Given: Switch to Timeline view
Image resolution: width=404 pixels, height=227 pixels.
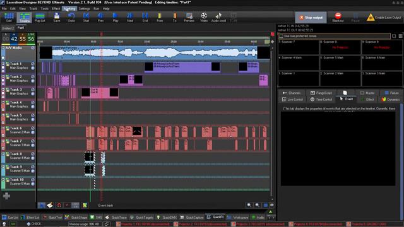Looking at the screenshot, I should pyautogui.click(x=25, y=18).
